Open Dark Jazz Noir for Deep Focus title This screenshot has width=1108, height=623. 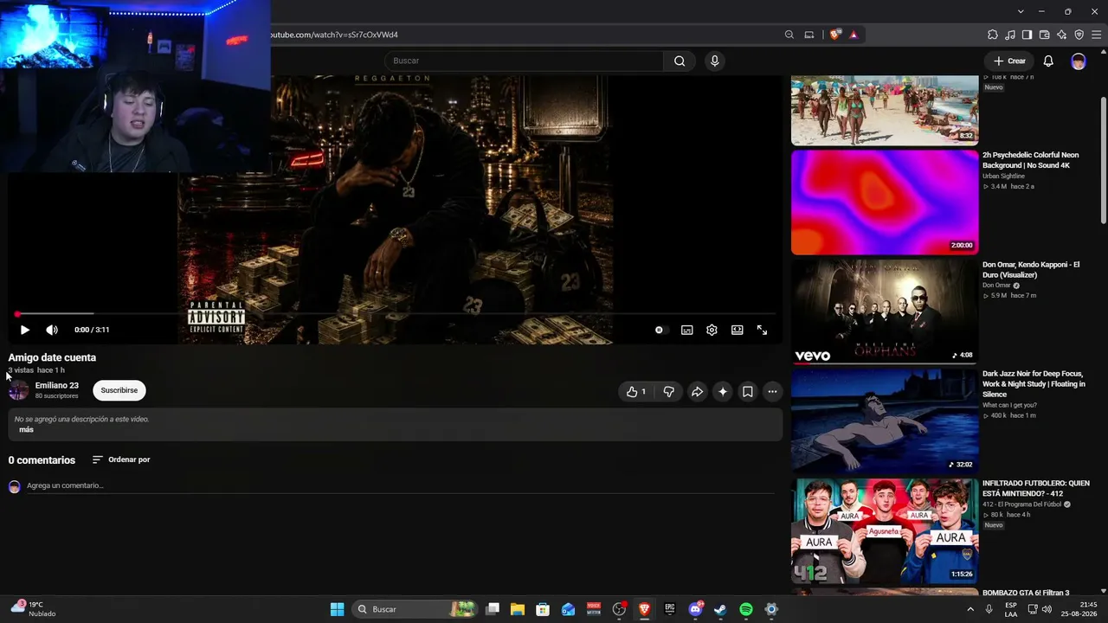tap(1034, 383)
